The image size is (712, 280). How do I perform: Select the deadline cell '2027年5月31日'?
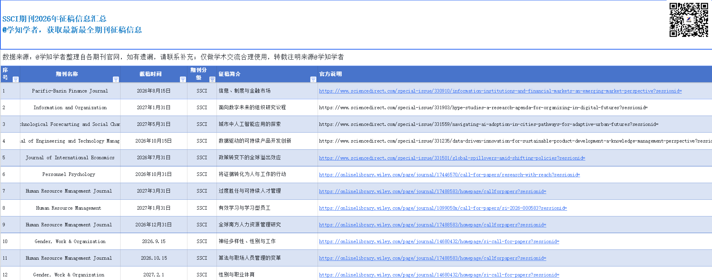(154, 124)
